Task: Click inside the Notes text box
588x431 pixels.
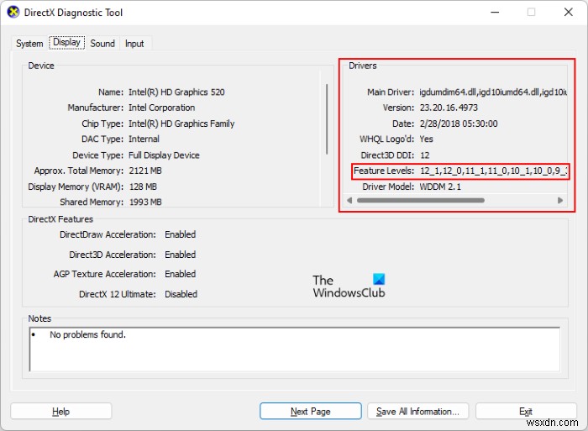Action: (x=295, y=350)
